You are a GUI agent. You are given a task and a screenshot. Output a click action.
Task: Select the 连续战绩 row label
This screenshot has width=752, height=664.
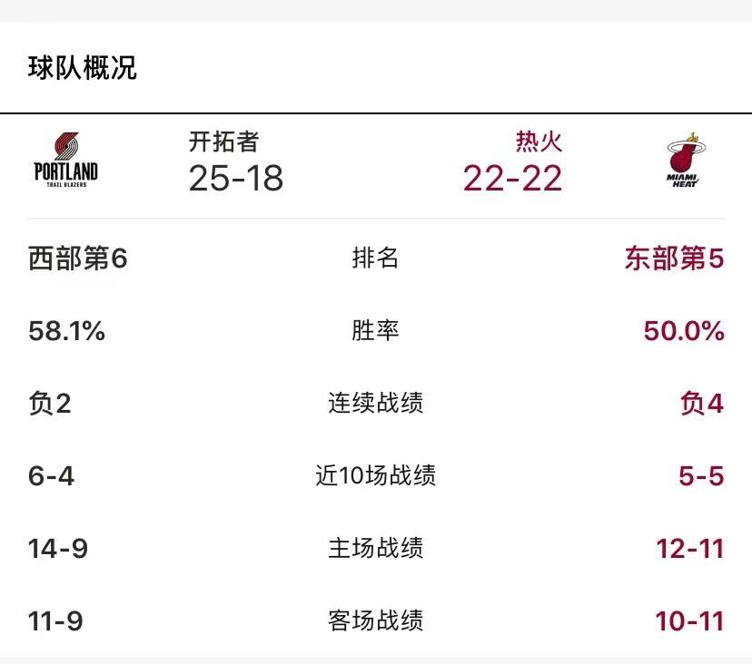pos(375,403)
